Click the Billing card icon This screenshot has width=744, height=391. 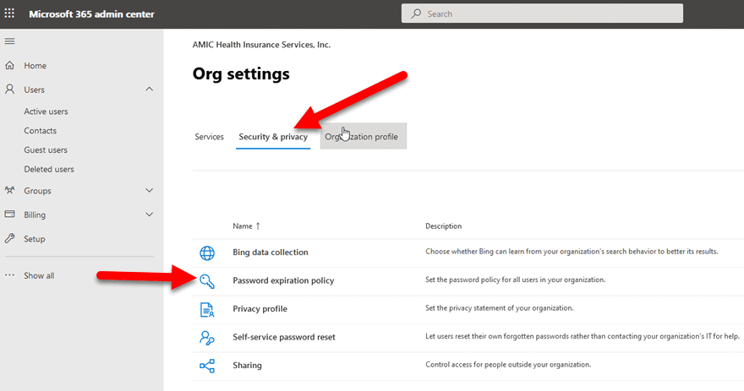coord(9,215)
